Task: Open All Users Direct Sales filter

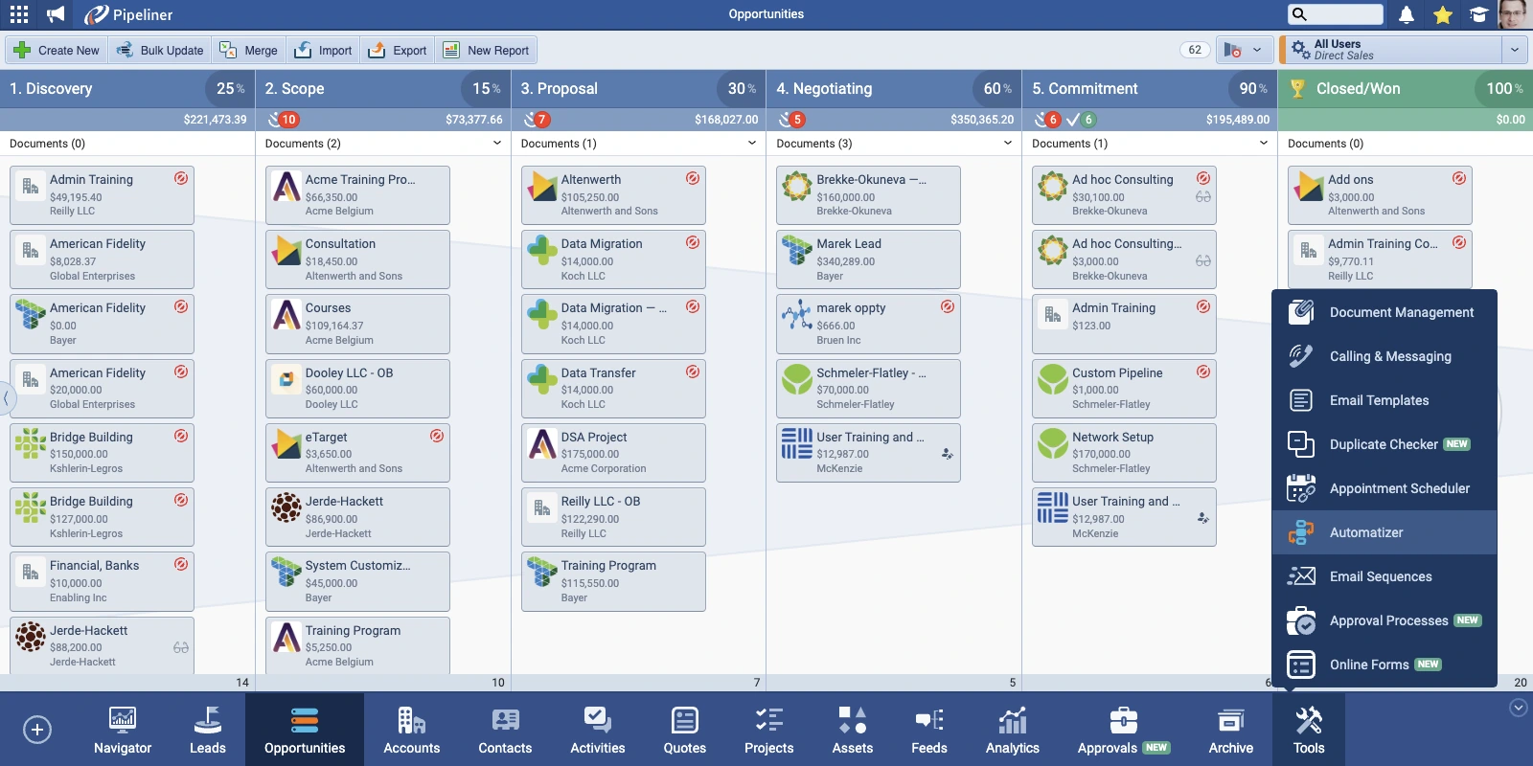Action: click(1391, 50)
